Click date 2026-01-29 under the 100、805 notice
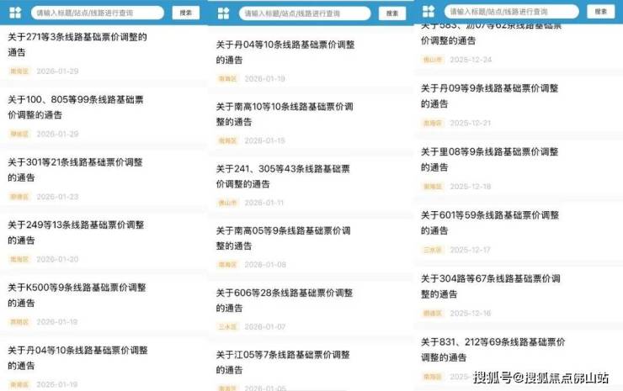Screen dimensions: 623x391 pyautogui.click(x=57, y=135)
